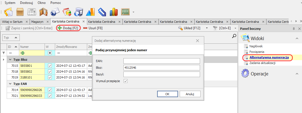Click the Anuluj button
Viewport: 302px width, 113px height.
190,94
